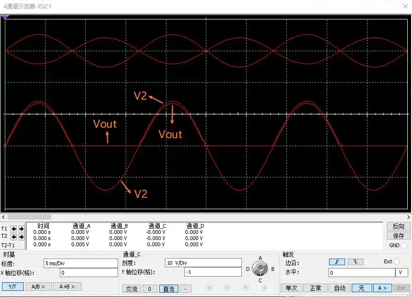The width and height of the screenshot is (412, 297).
Task: Switch to Y/T display mode
Action: coord(13,287)
